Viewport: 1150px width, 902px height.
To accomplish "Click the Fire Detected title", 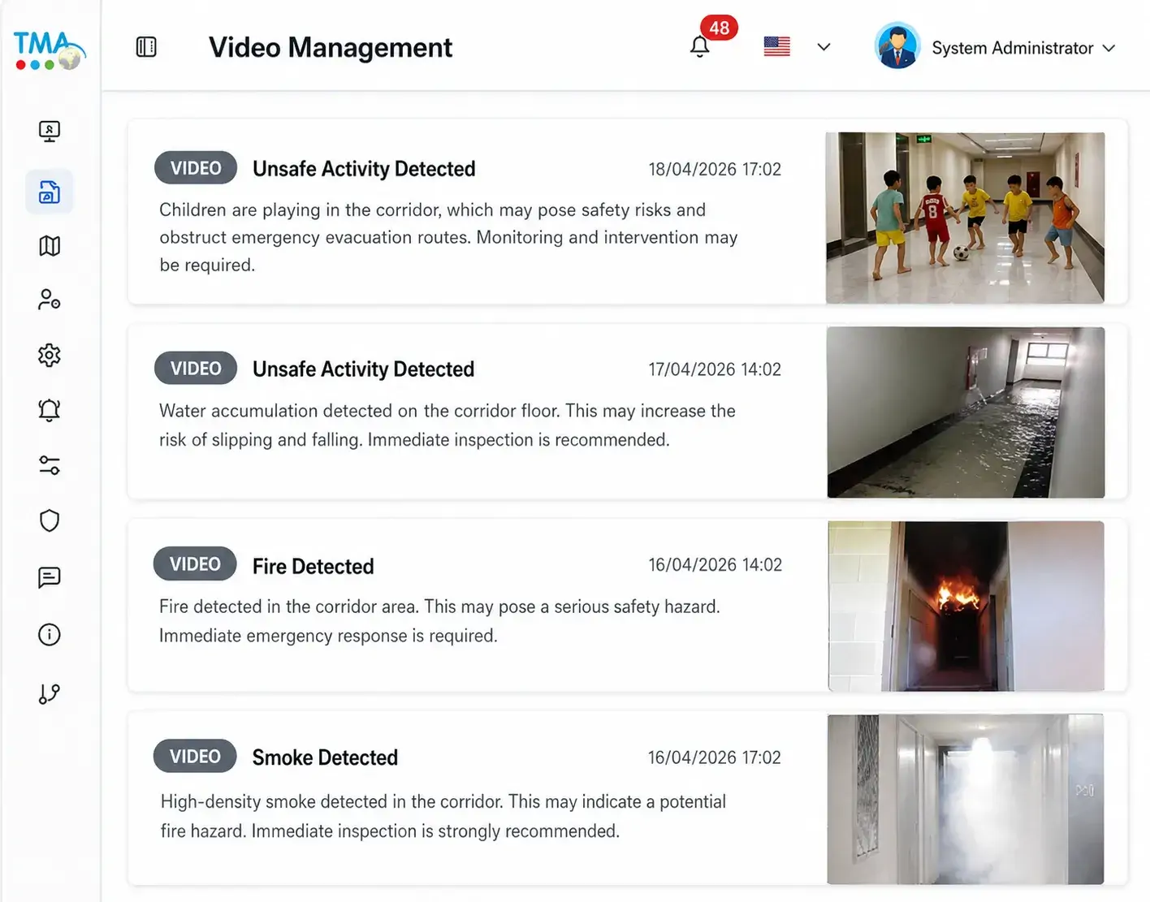I will coord(313,566).
